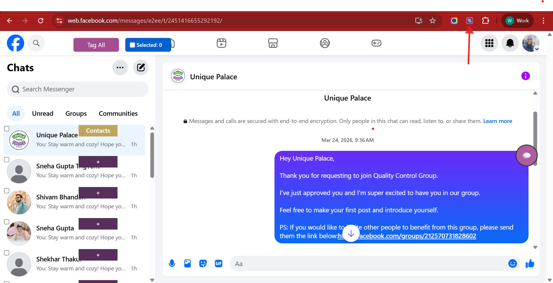Open the Groups icon in top navigation
The height and width of the screenshot is (283, 553).
[x=325, y=43]
